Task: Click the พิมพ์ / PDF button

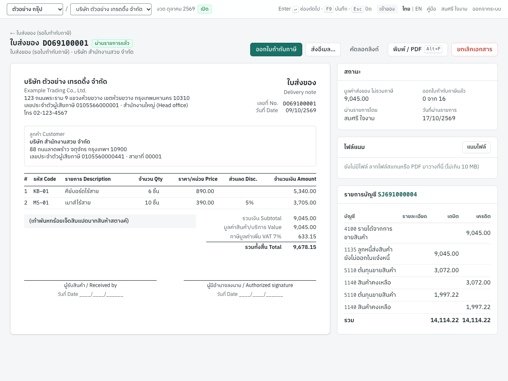Action: pos(417,50)
